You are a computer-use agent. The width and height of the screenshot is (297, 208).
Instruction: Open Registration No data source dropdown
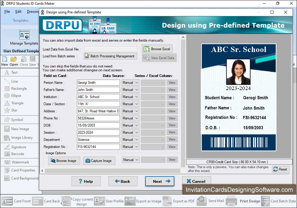click(130, 147)
